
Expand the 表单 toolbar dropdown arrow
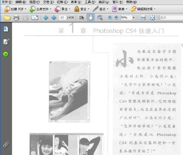126,9
